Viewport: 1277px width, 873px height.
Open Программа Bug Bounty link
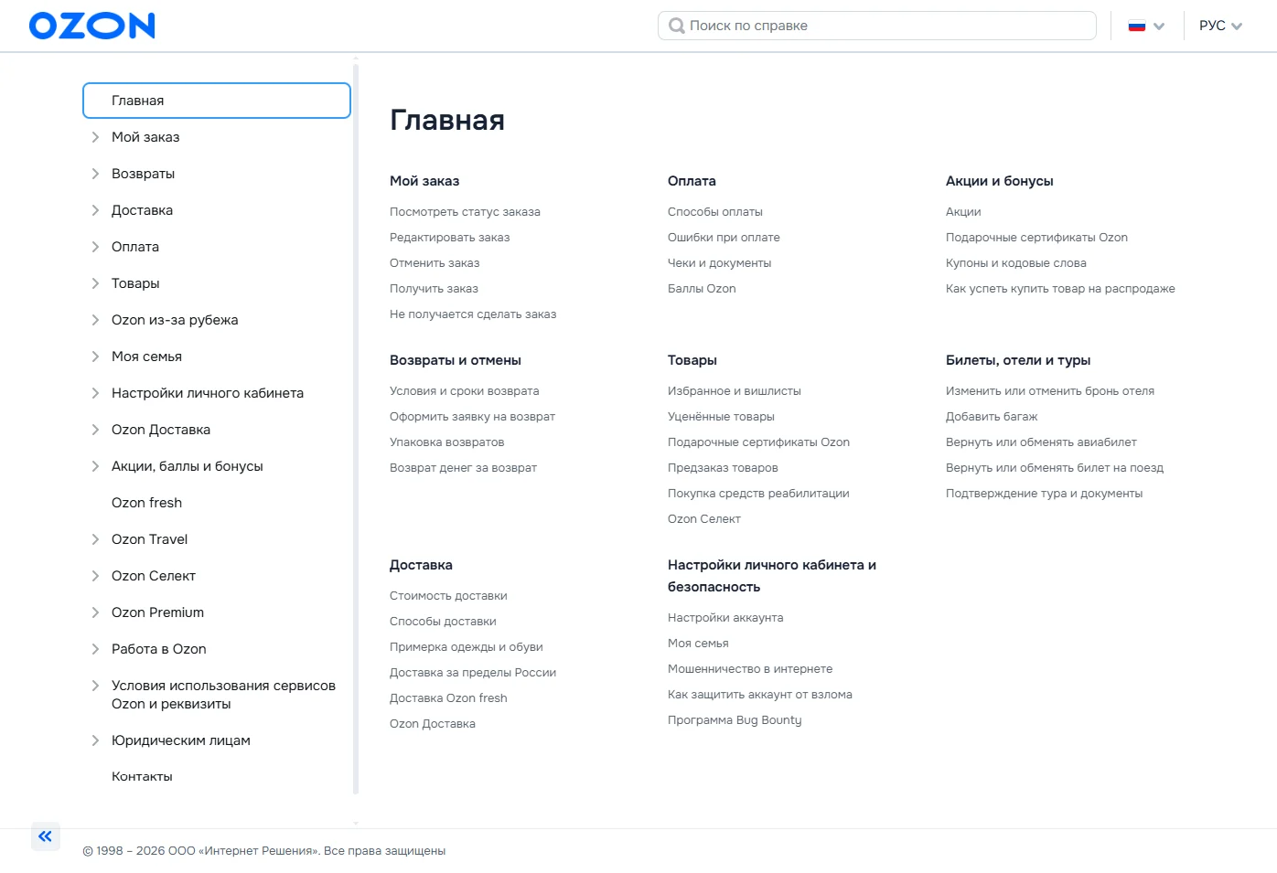tap(735, 720)
